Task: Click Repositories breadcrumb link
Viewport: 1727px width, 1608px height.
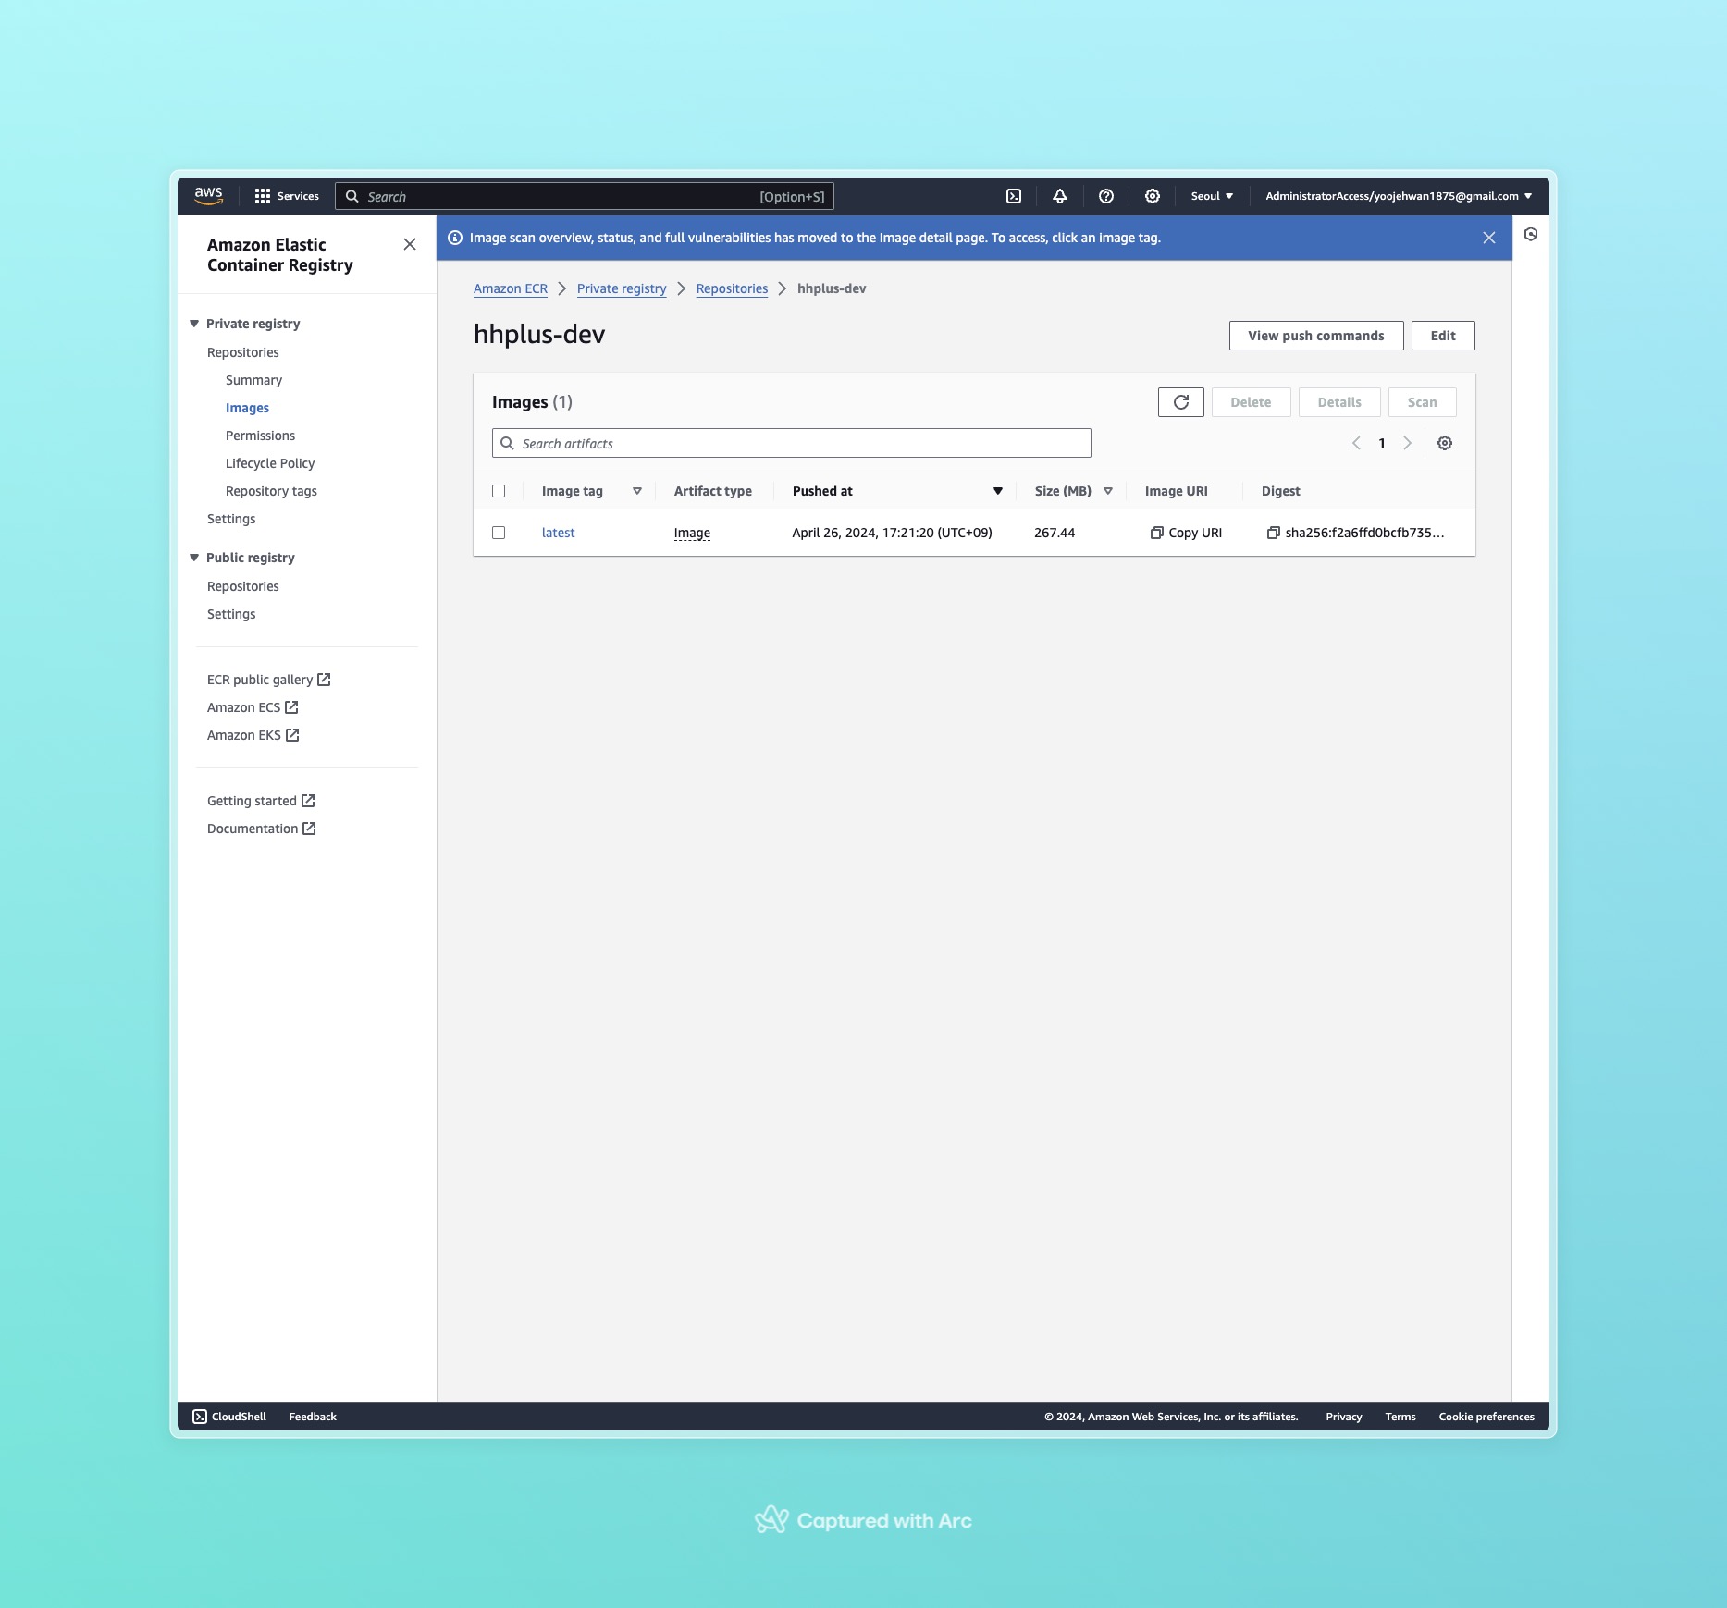Action: [732, 288]
